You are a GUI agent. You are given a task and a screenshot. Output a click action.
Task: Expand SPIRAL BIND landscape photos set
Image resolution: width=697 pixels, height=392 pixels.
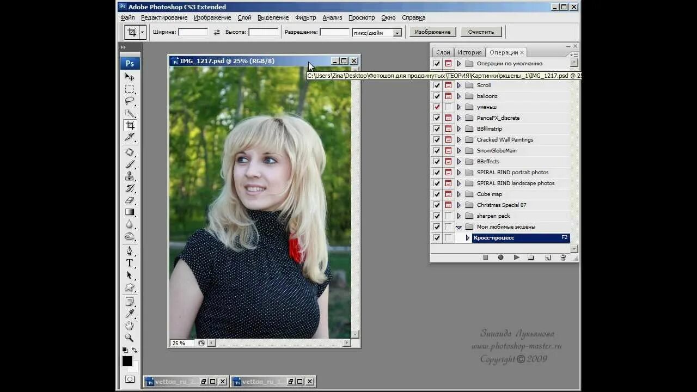[458, 183]
